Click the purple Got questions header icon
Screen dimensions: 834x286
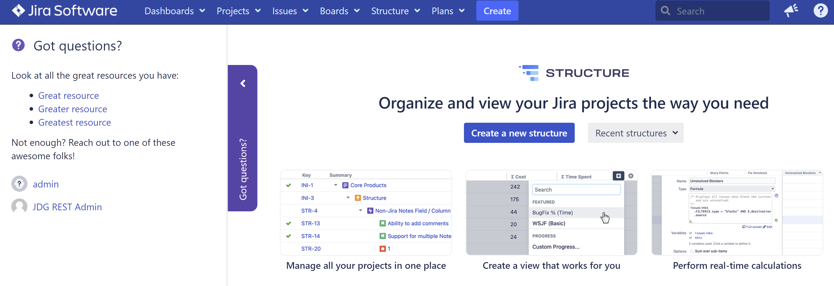coord(19,45)
